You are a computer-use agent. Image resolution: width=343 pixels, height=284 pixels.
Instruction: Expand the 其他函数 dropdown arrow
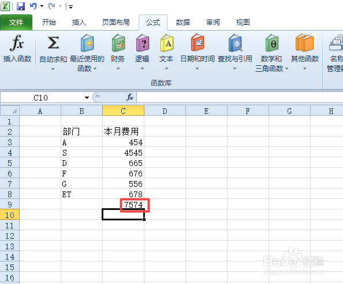pos(304,69)
